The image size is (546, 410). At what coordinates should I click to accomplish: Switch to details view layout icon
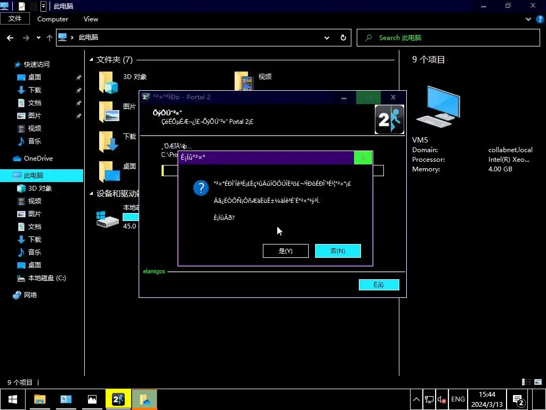point(526,382)
